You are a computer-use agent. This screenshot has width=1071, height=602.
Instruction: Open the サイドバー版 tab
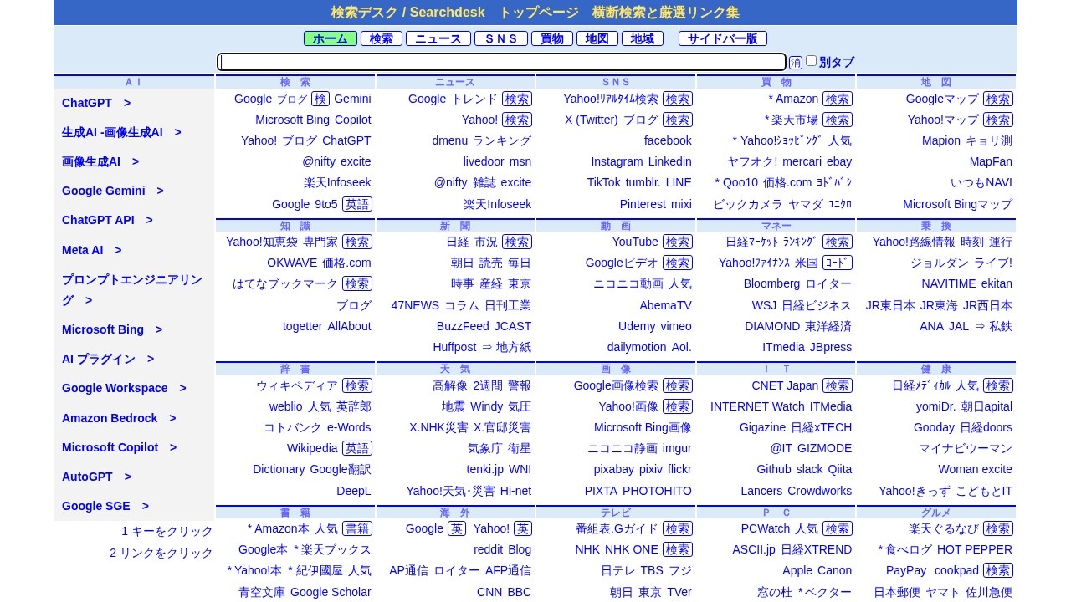point(722,38)
